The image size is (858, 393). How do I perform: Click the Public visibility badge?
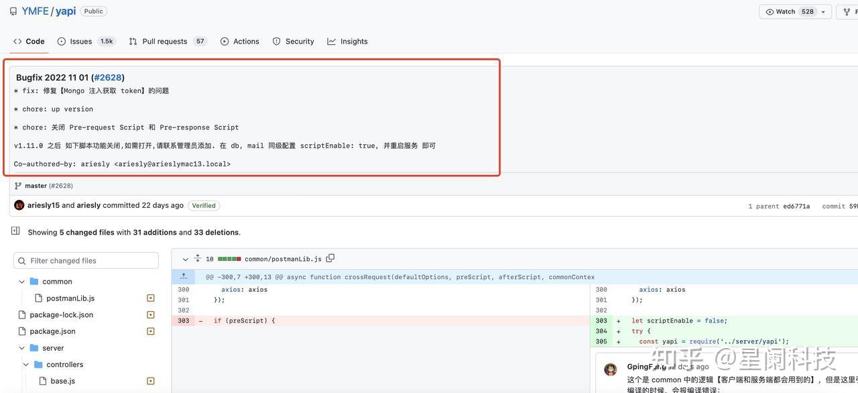click(x=94, y=11)
